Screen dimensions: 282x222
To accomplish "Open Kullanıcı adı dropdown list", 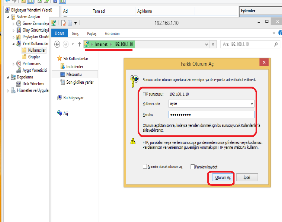I will point(251,104).
